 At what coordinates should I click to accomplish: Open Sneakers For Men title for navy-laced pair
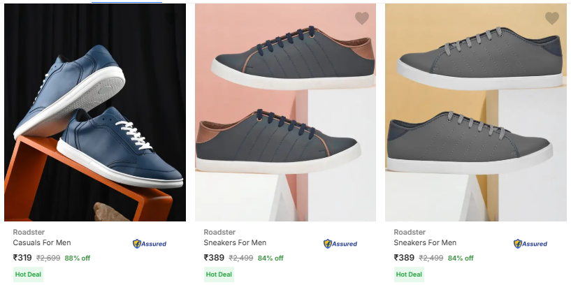tap(235, 243)
